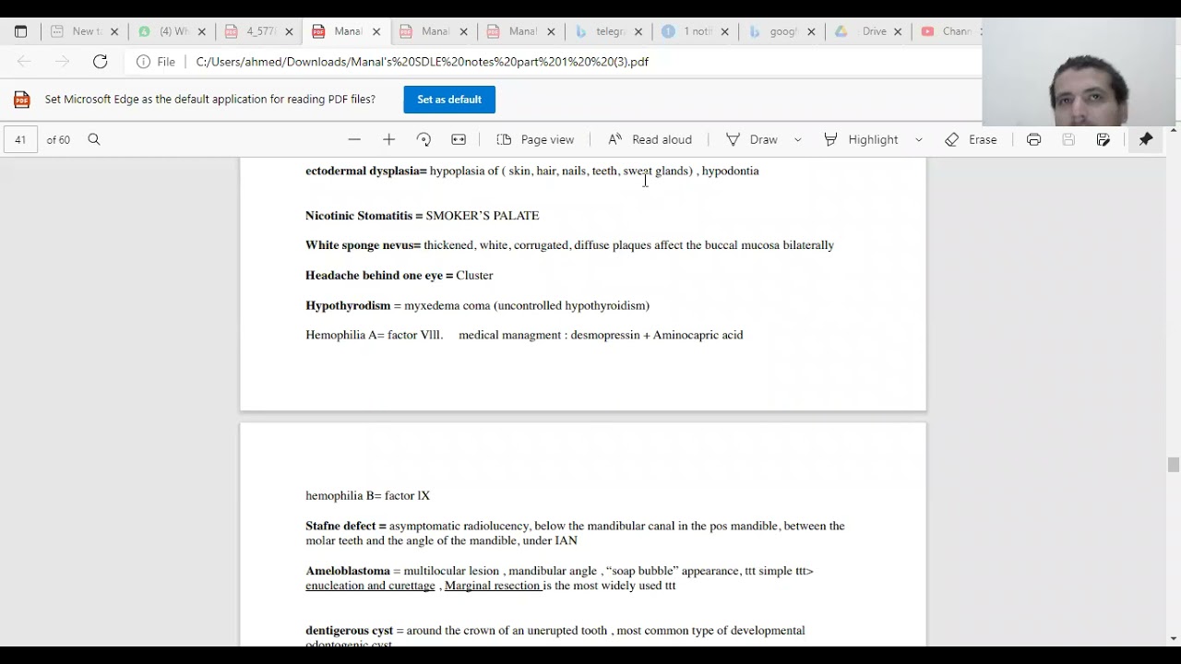Click the scrollbar down arrow
The image size is (1181, 664).
pos(1173,639)
